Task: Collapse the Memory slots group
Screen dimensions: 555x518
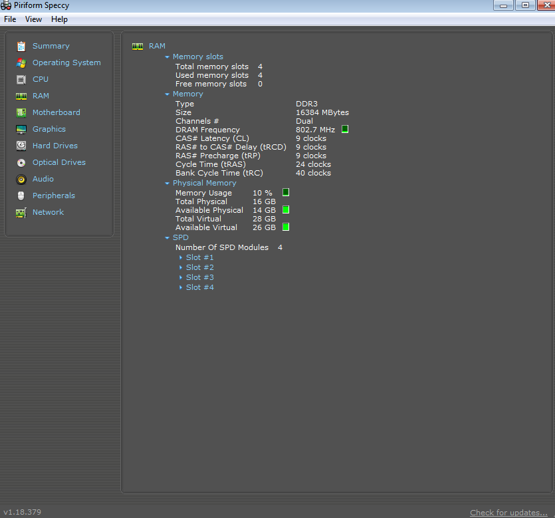Action: tap(167, 57)
